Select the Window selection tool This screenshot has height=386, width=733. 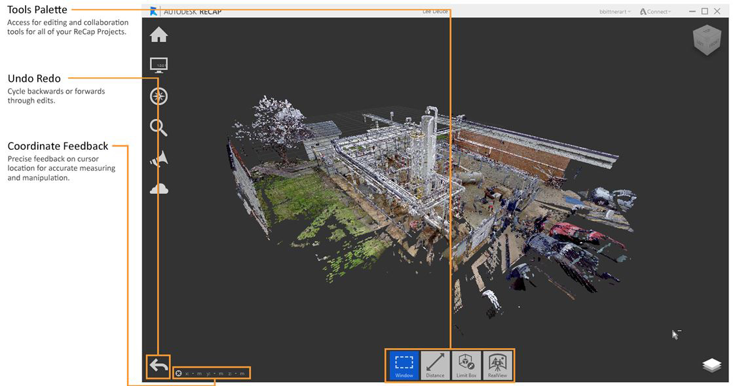tap(404, 365)
